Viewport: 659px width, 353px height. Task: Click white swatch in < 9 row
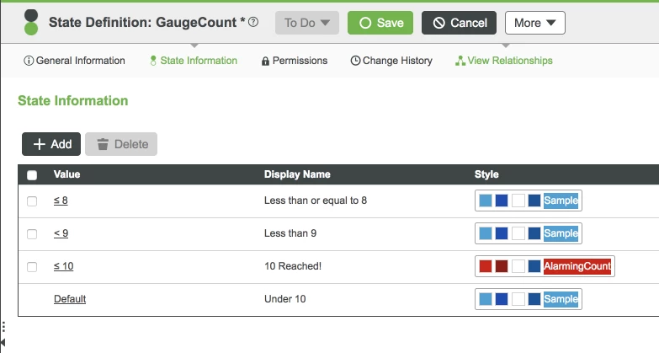(x=518, y=233)
